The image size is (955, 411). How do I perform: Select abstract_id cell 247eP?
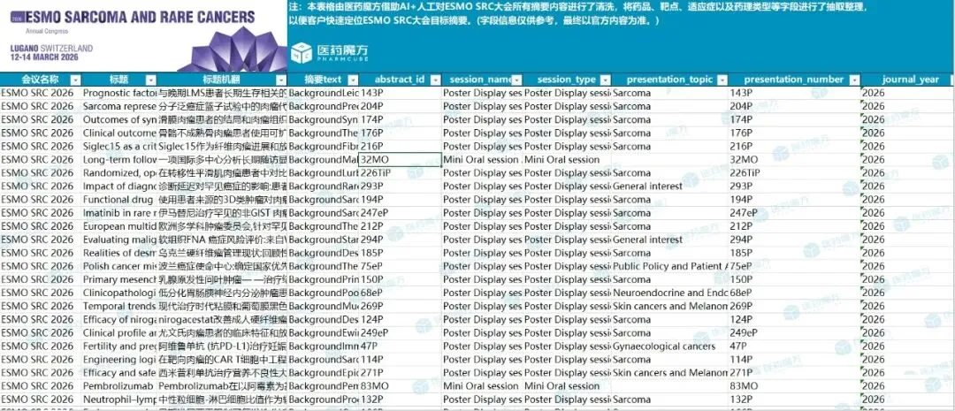400,213
